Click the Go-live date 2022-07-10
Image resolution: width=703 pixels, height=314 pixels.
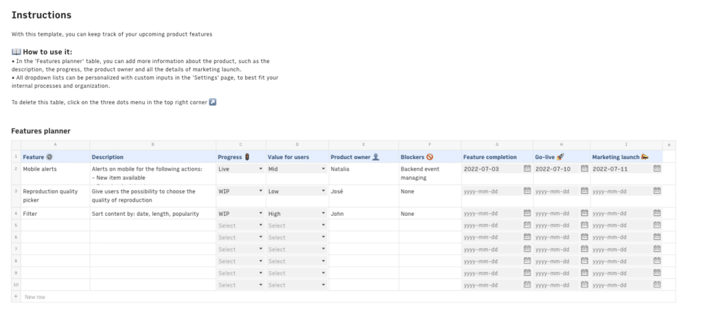coord(553,169)
